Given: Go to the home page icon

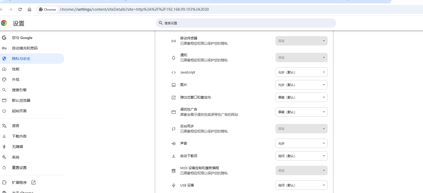Looking at the screenshot, I should coord(30,9).
